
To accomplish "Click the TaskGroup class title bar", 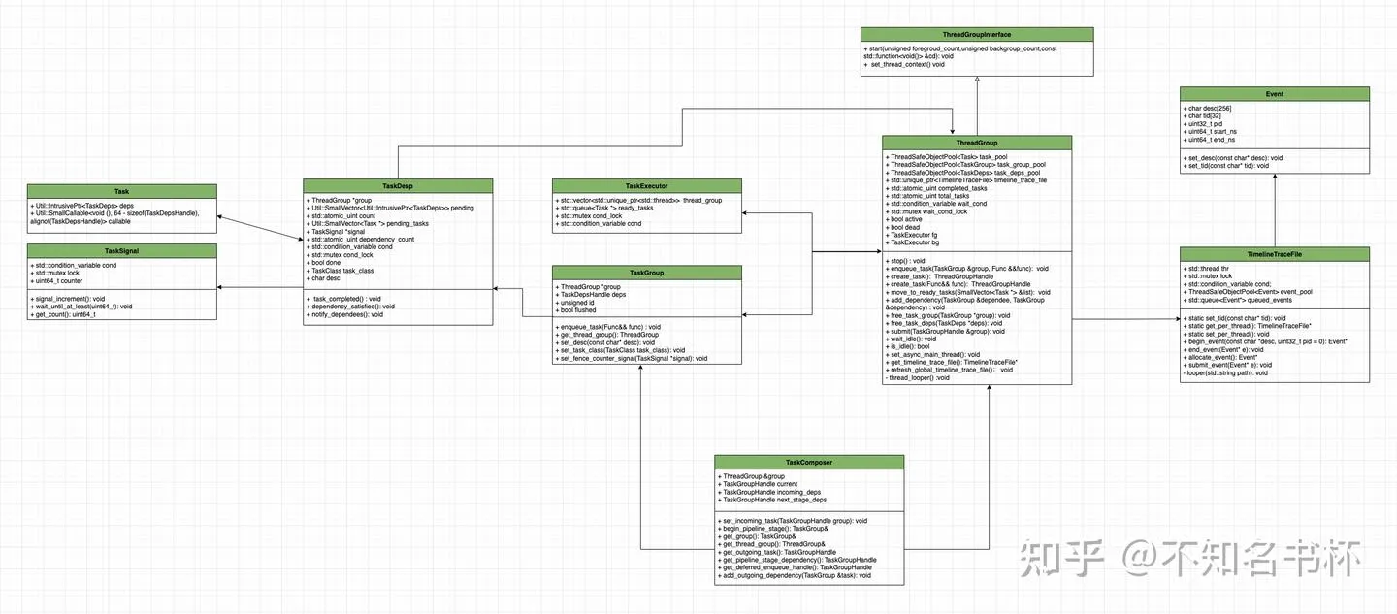I will click(646, 273).
